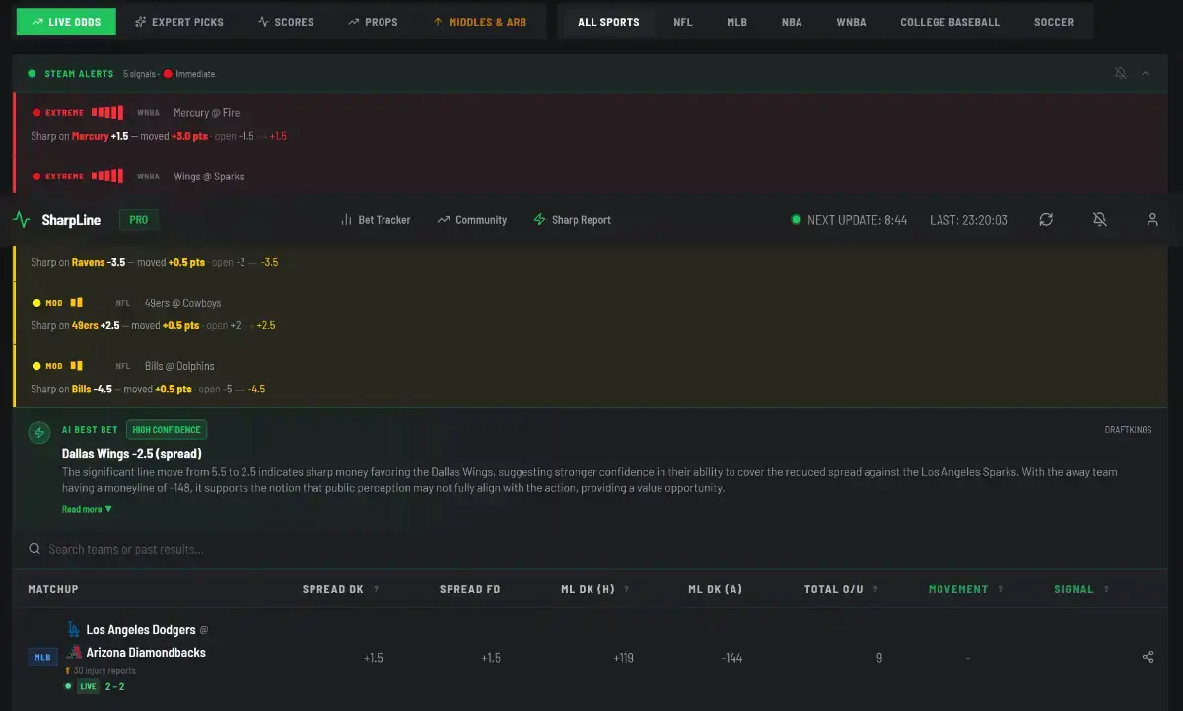Click the Sharp Report lightning icon
Image resolution: width=1183 pixels, height=711 pixels.
click(539, 220)
